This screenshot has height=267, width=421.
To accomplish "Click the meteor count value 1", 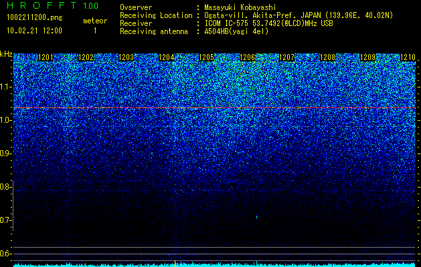I will [95, 31].
